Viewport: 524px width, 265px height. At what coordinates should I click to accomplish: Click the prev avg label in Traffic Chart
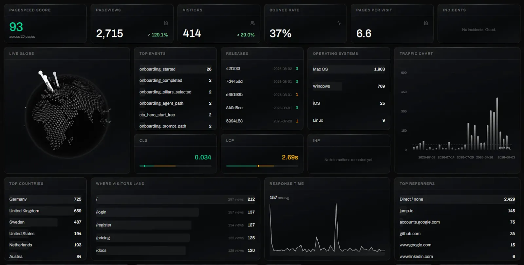click(x=505, y=148)
